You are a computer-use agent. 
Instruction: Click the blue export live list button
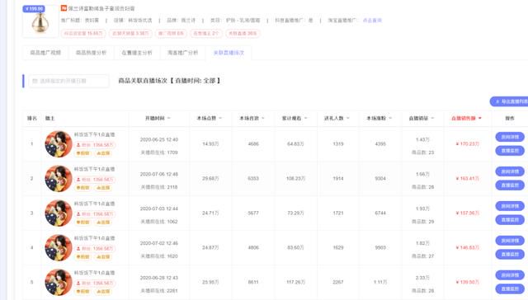509,101
